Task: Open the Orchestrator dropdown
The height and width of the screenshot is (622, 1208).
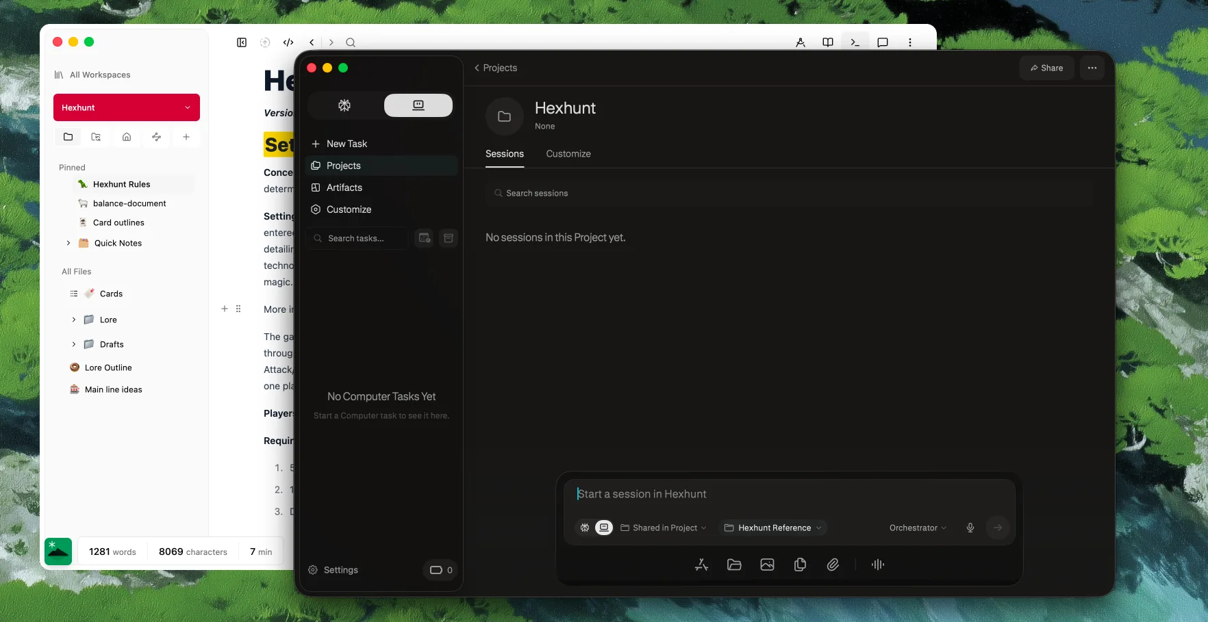Action: point(918,528)
